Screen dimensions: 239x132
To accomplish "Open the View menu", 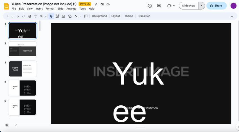I will pos(30,9).
